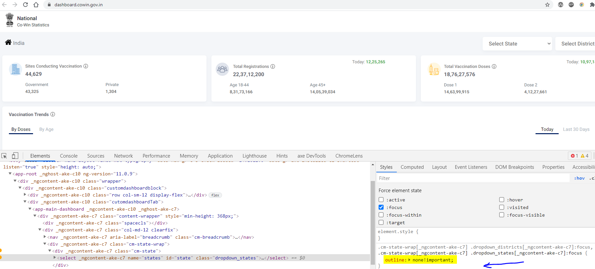The height and width of the screenshot is (269, 595).
Task: Show info icon for Vaccination Trends
Action: 53,114
